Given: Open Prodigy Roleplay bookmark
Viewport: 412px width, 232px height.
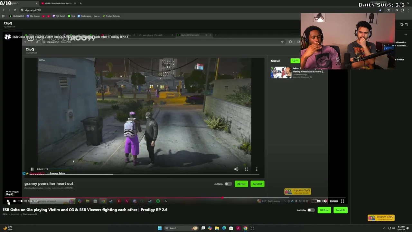Looking at the screenshot, I should coord(111,16).
